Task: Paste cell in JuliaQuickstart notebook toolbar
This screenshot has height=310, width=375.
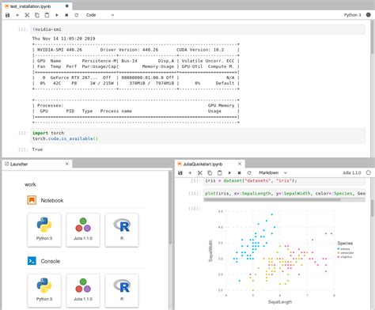Action: [x=220, y=173]
